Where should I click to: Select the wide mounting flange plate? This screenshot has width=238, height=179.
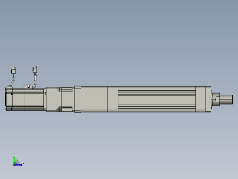click(78, 100)
